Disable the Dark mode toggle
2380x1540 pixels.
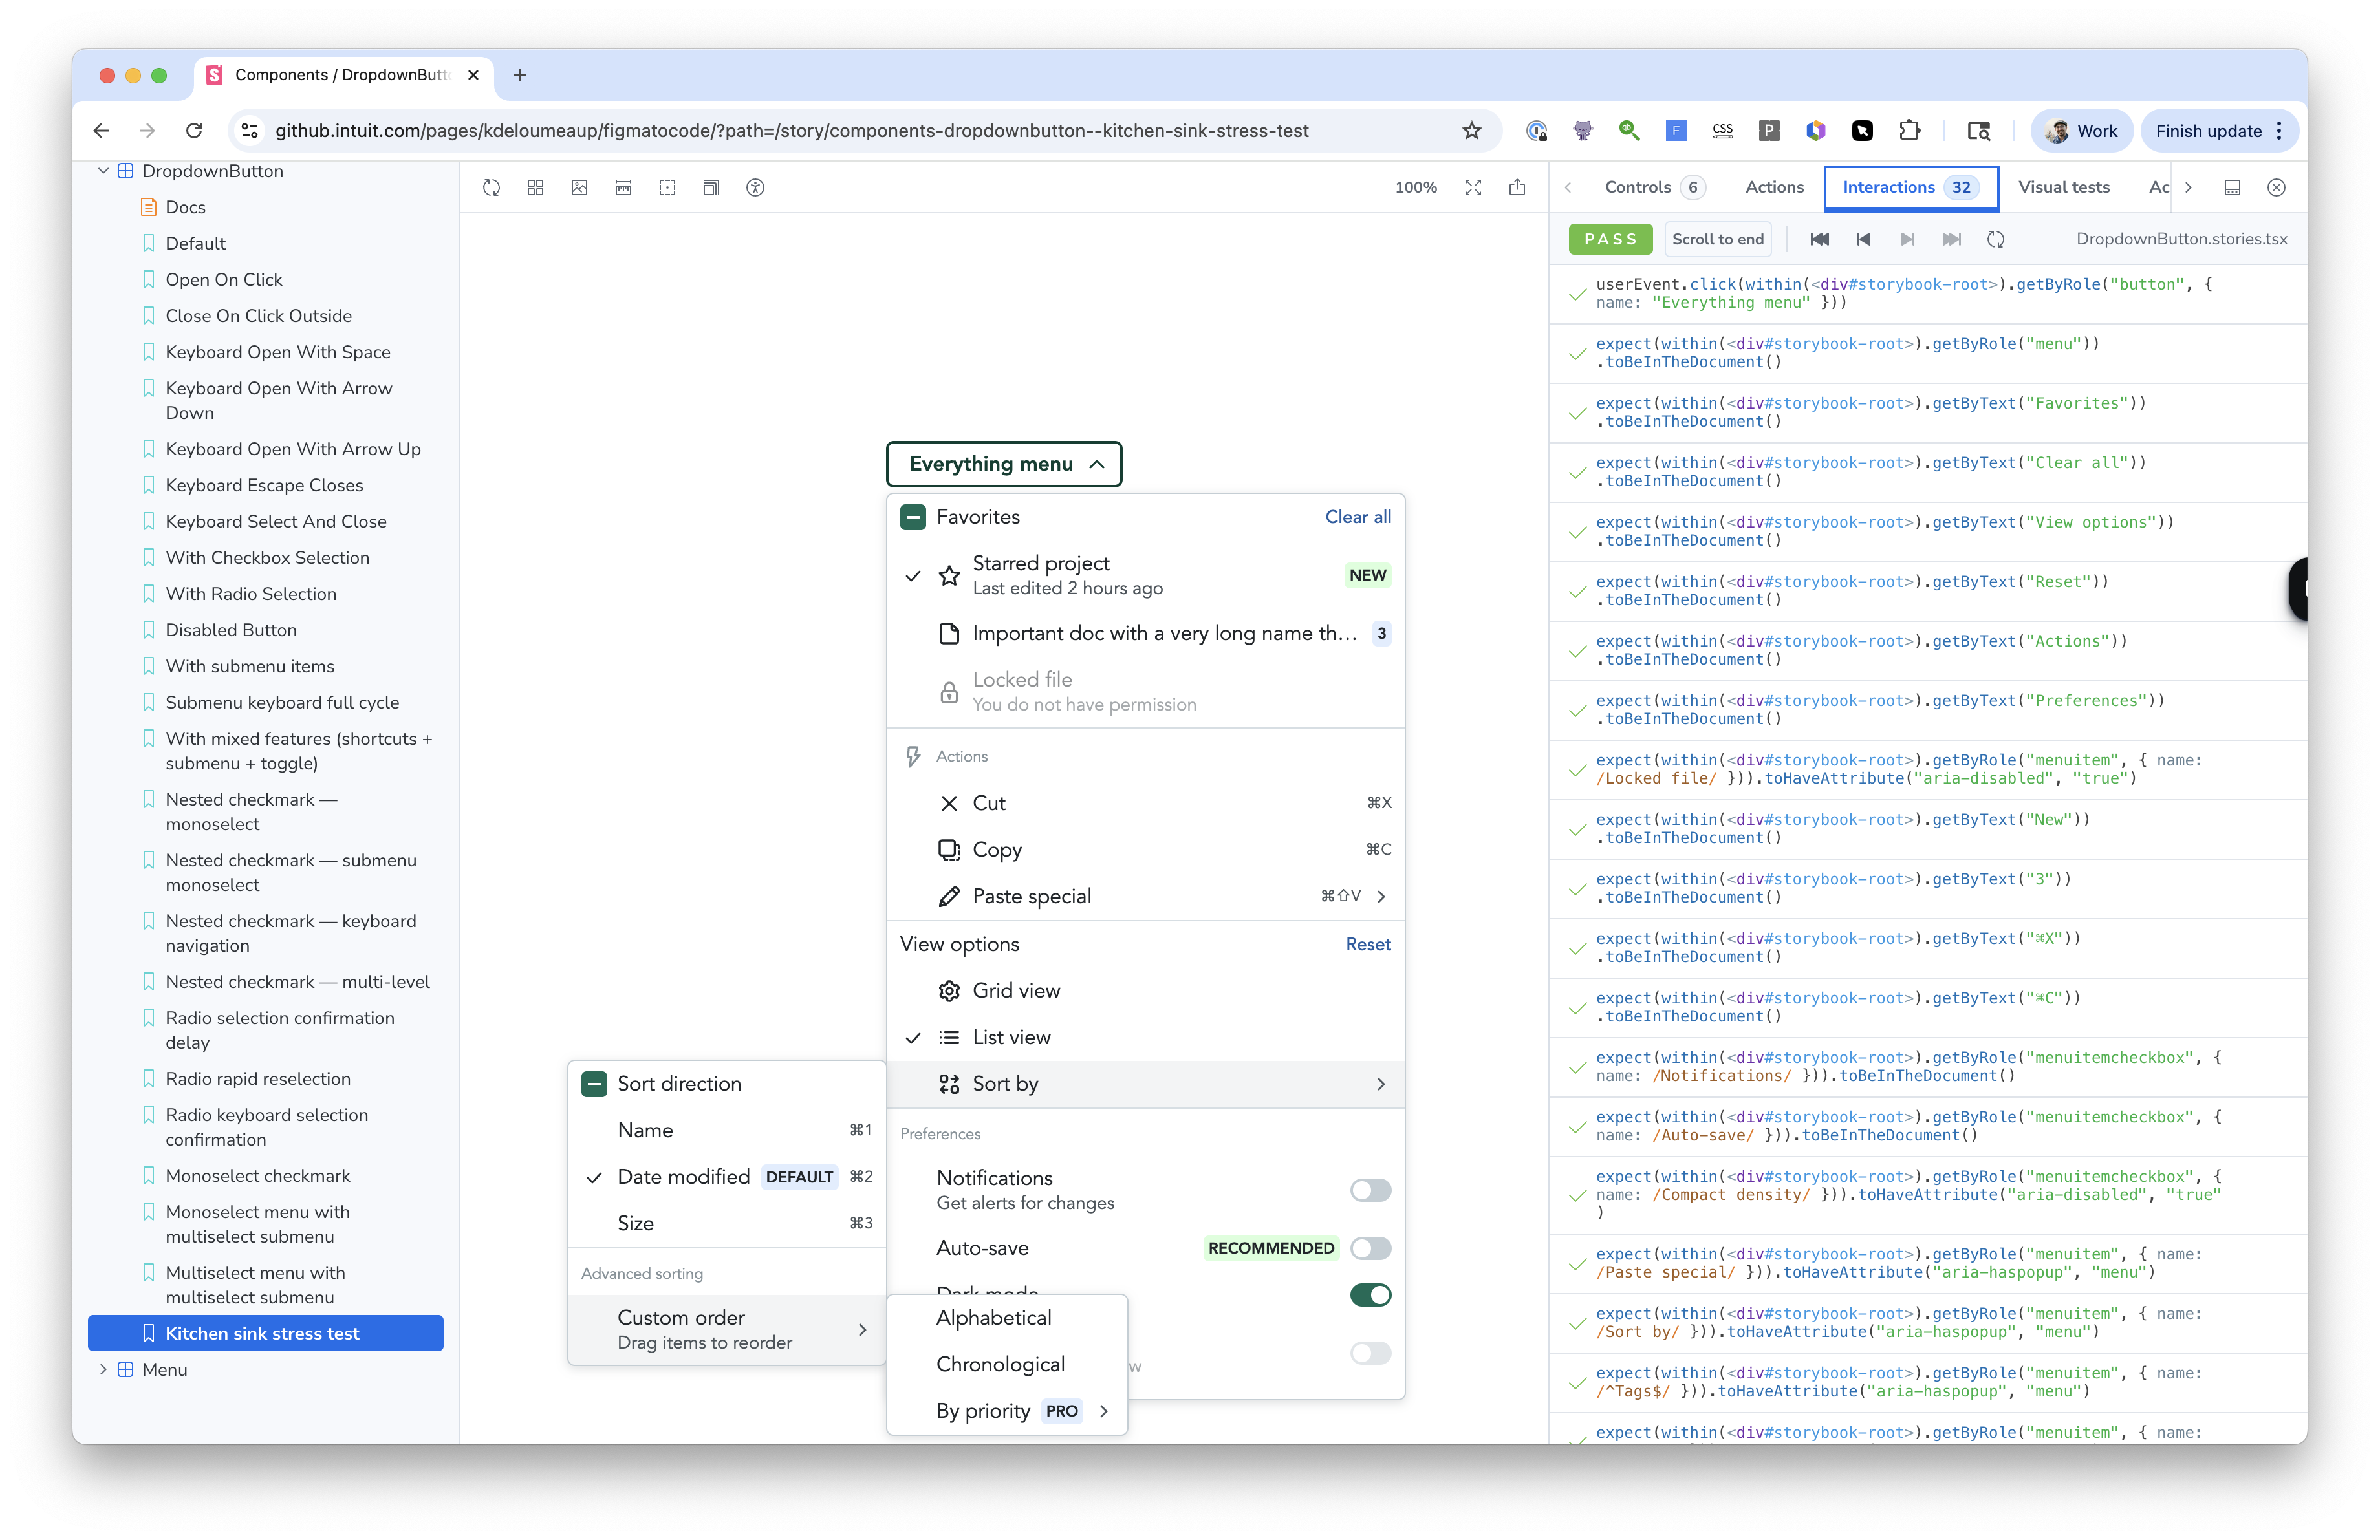click(1370, 1295)
